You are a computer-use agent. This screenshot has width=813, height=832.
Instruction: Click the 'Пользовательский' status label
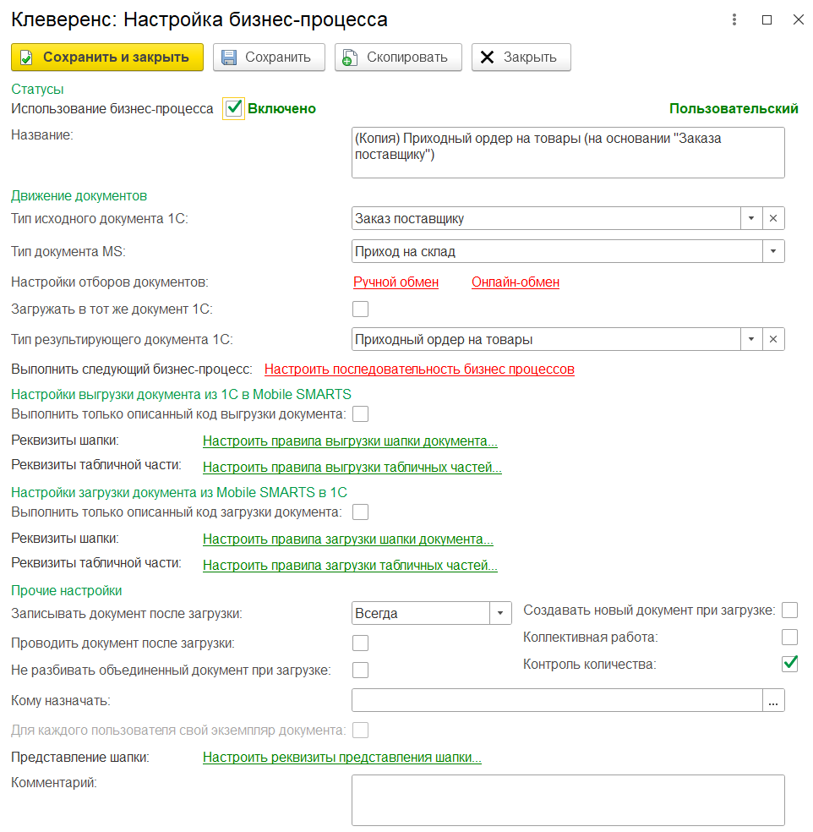(734, 109)
